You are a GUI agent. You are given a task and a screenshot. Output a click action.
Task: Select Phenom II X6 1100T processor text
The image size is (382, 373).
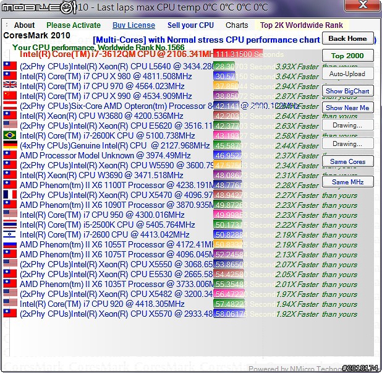click(116, 185)
